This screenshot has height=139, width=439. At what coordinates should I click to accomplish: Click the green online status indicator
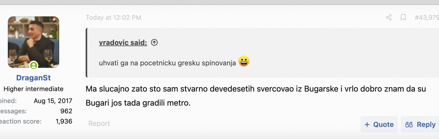pyautogui.click(x=33, y=65)
